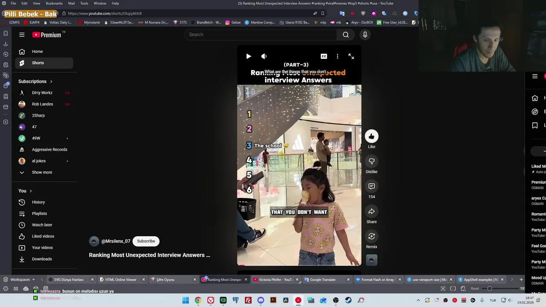Start voice search with microphone icon
Screen dimensions: 546x307
coord(365,35)
